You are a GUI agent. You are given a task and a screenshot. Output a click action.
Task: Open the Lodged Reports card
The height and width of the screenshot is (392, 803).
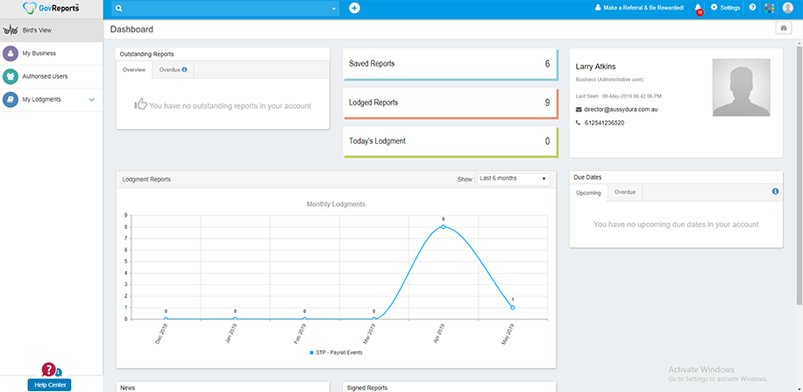(x=450, y=103)
